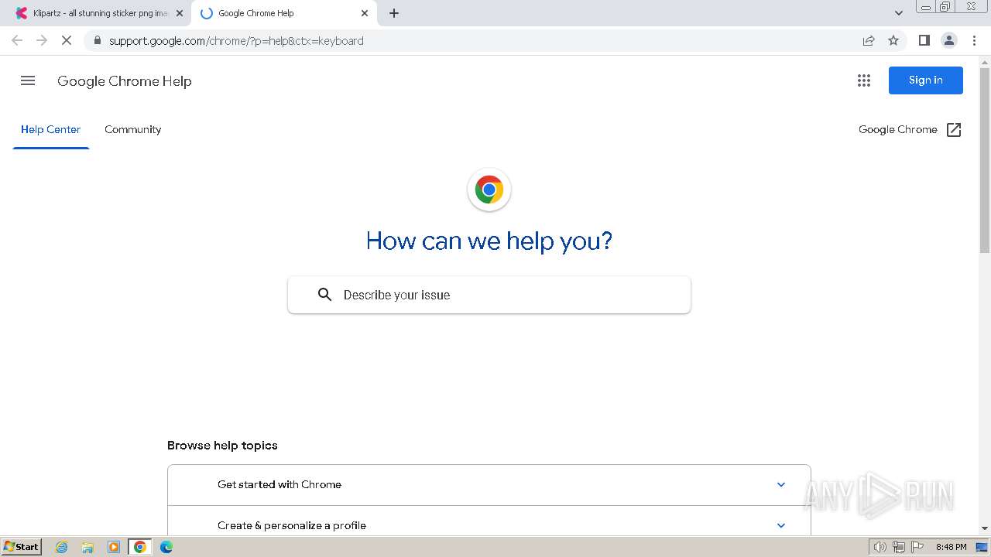Click the Create & personalize a profile text

pyautogui.click(x=292, y=525)
